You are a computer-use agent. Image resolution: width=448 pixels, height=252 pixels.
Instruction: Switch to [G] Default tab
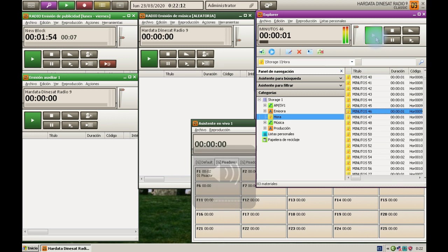point(204,162)
